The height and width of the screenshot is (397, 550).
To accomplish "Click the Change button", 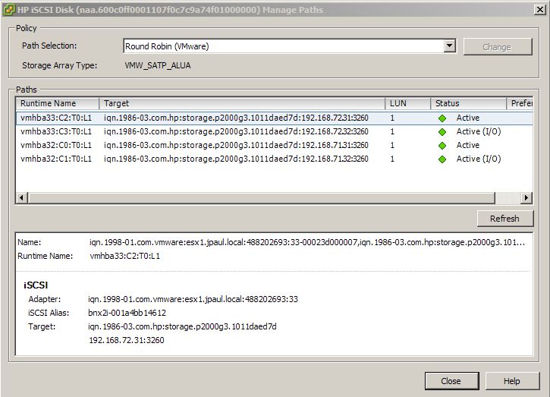I will pos(498,47).
